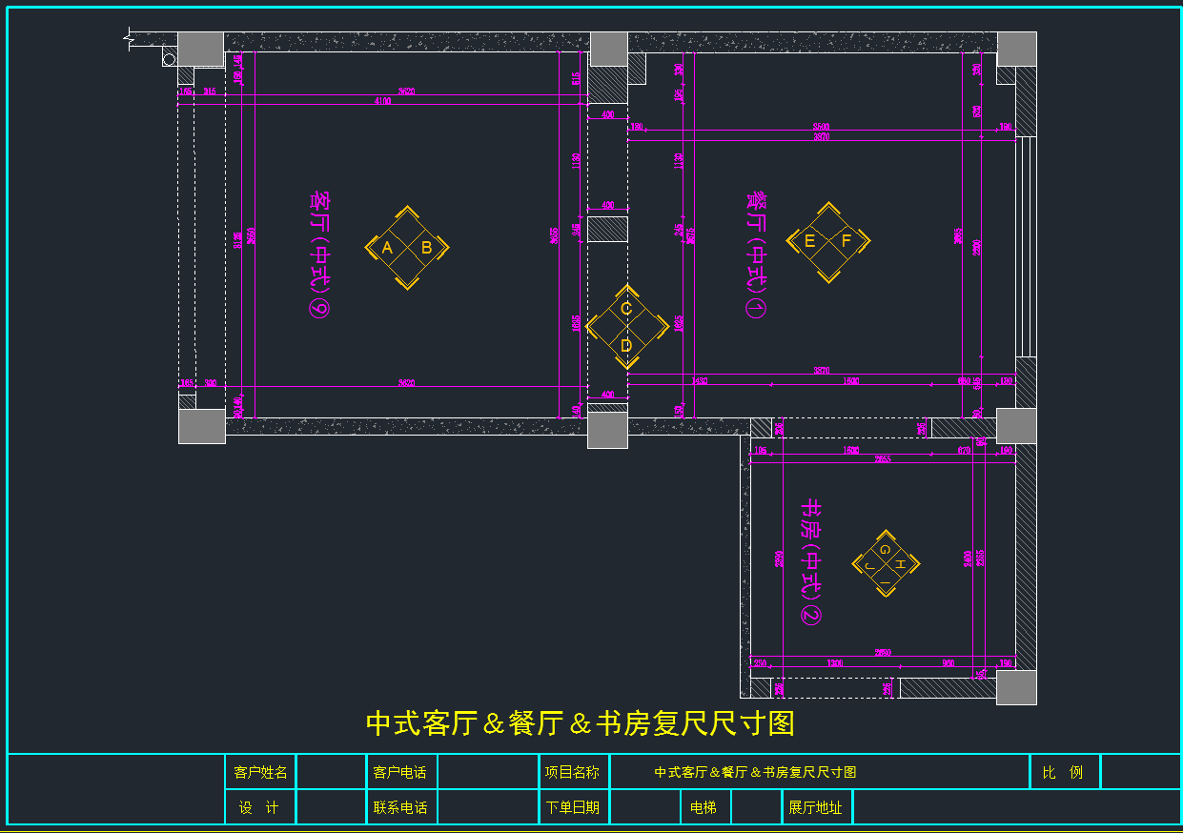This screenshot has width=1183, height=833.
Task: Click the 下单日期 label in title block
Action: (573, 807)
